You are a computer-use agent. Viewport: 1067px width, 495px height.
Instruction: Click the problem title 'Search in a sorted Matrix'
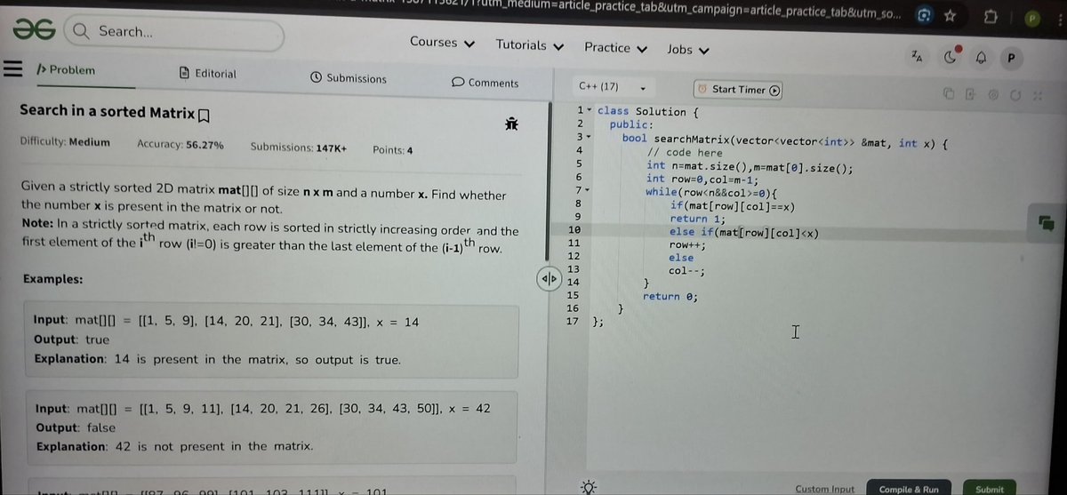[x=106, y=111]
